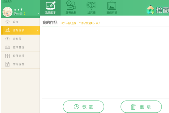Click the points coin icon
Viewport: 169px width, 113px height.
[x=15, y=14]
